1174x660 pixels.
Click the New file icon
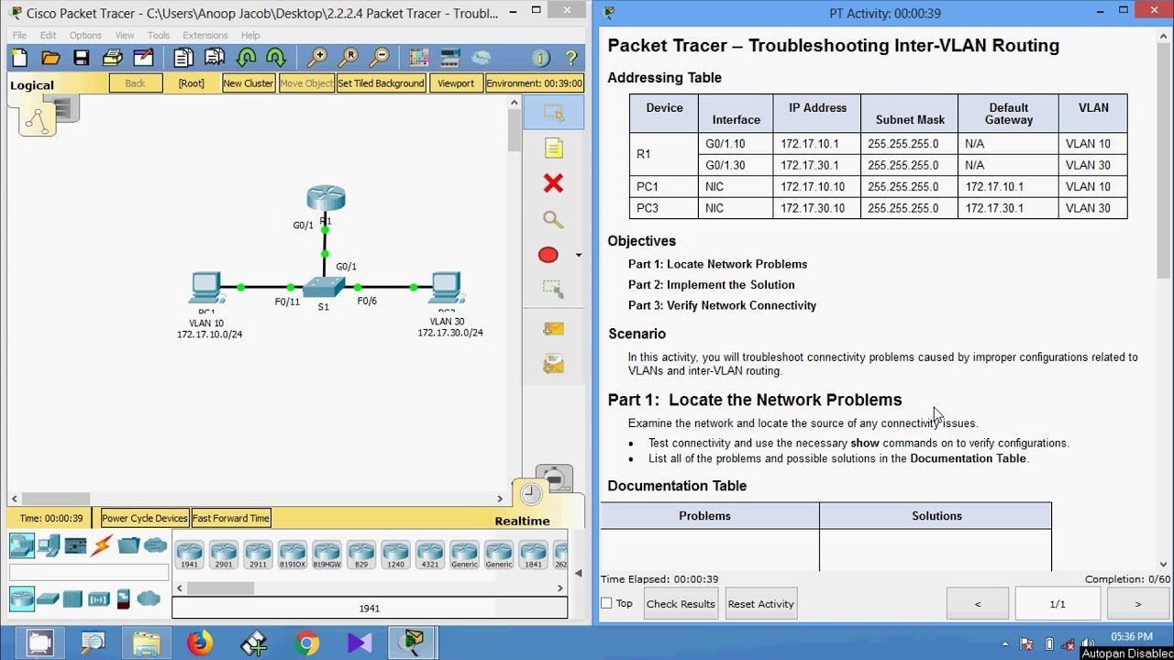[20, 58]
